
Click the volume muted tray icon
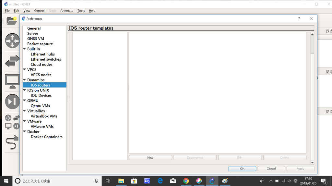click(290, 181)
